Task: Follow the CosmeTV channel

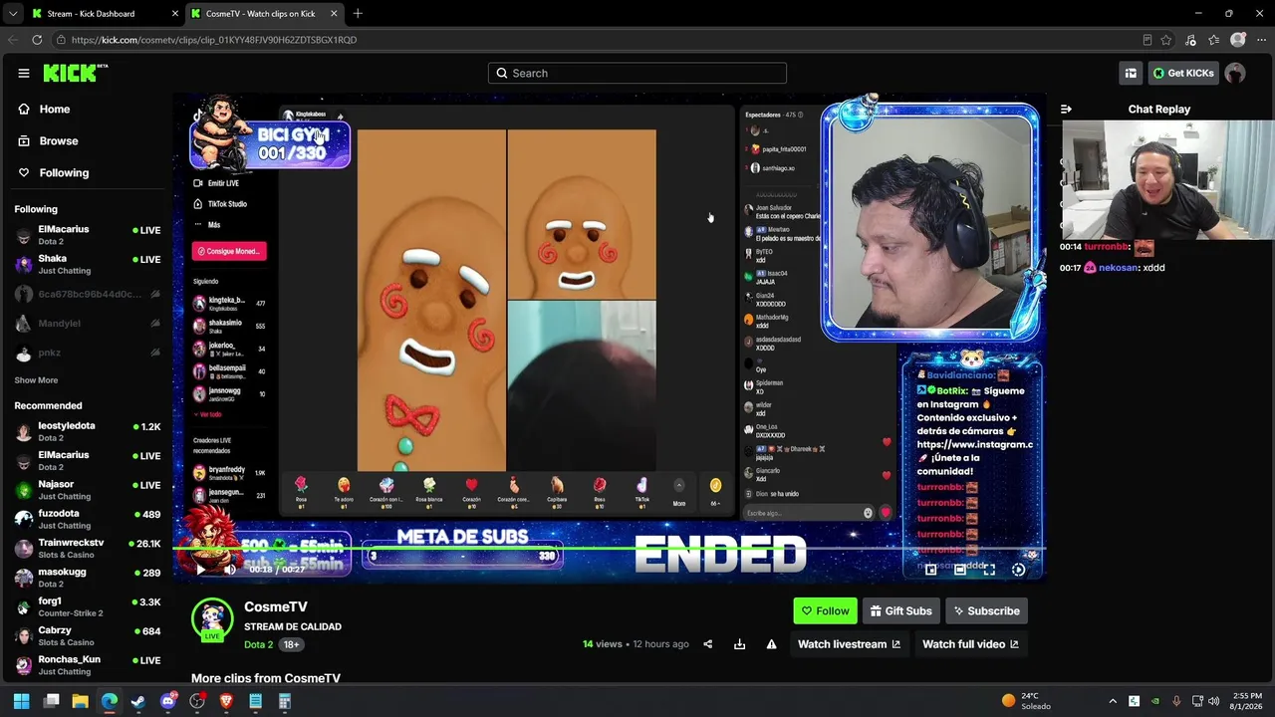Action: click(x=825, y=611)
